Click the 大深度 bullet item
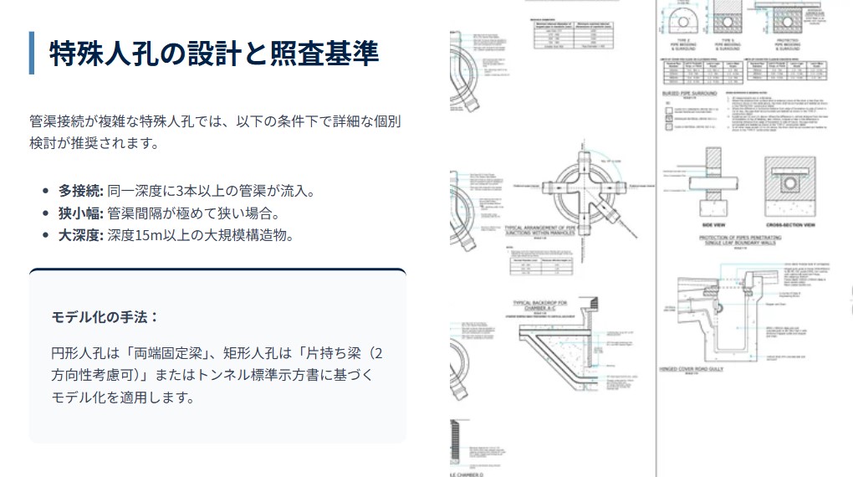Screen dimensions: 853x477 [176, 234]
